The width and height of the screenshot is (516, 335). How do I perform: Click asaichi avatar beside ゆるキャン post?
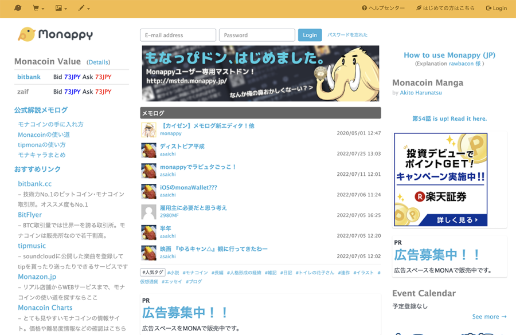click(x=148, y=253)
